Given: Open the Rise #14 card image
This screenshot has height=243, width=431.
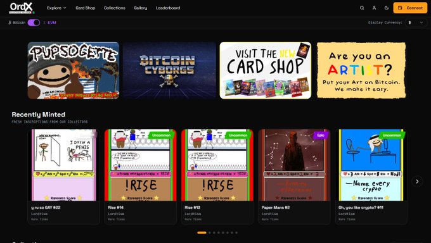Looking at the screenshot, I should [141, 165].
